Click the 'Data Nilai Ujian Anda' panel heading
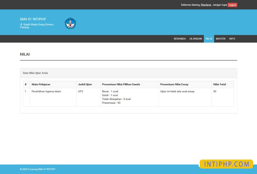This screenshot has height=174, width=257. pyautogui.click(x=35, y=73)
